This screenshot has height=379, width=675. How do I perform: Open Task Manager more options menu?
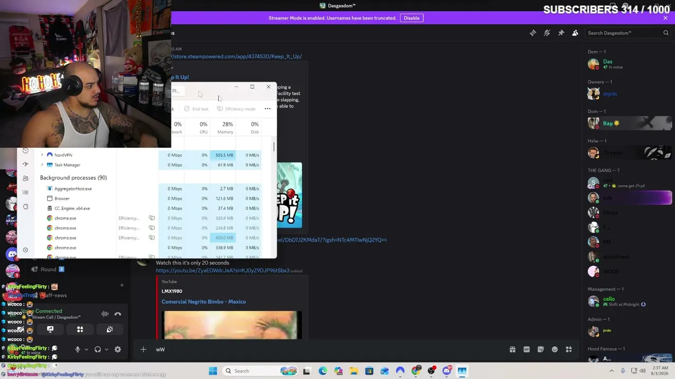click(x=267, y=109)
